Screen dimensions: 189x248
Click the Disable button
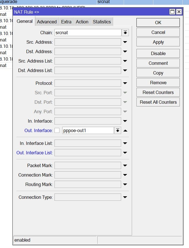pyautogui.click(x=158, y=53)
